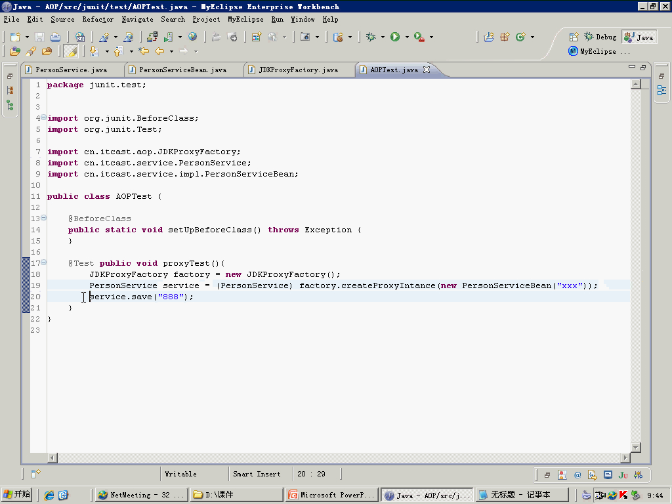Click the editor vertical scrollbar up arrow
Viewport: 672px width, 504px height.
click(x=636, y=84)
